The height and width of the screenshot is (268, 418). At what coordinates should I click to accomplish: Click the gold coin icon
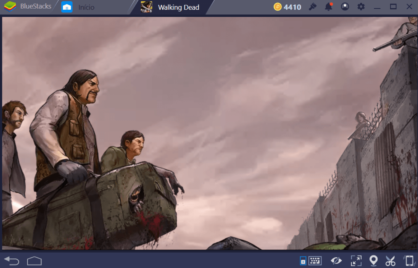[x=278, y=7]
